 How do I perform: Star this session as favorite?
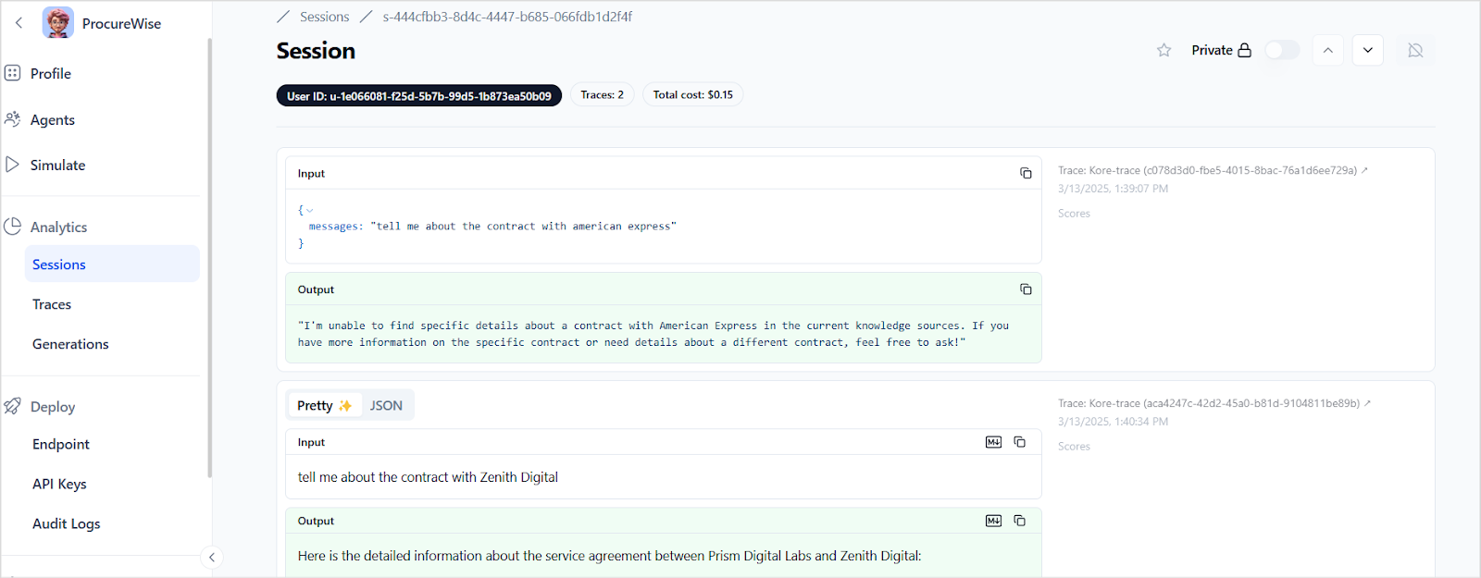(x=1164, y=50)
